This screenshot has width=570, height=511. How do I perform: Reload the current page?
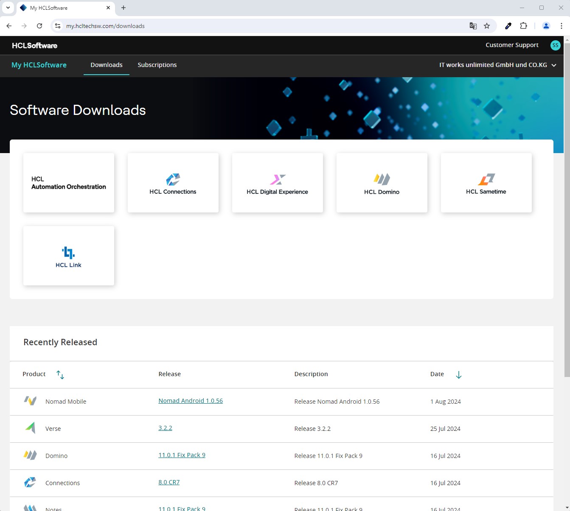(x=39, y=26)
